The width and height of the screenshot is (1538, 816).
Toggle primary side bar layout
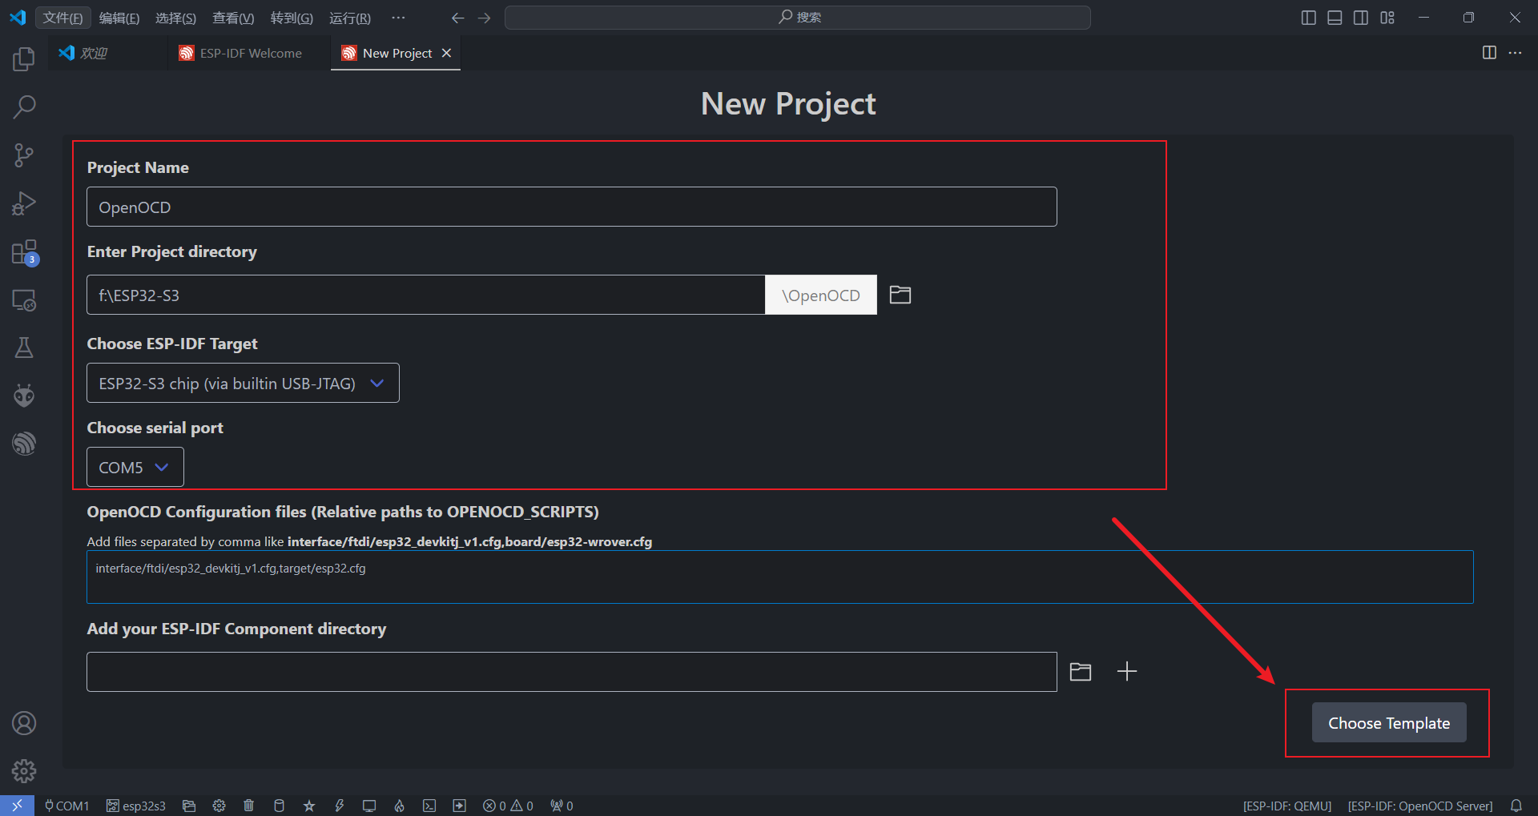click(1309, 18)
